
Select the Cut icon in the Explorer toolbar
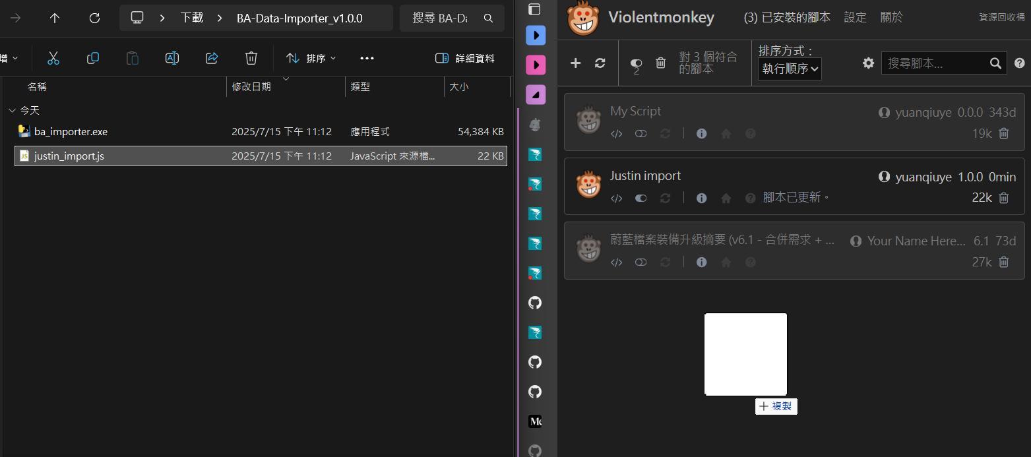pyautogui.click(x=53, y=58)
